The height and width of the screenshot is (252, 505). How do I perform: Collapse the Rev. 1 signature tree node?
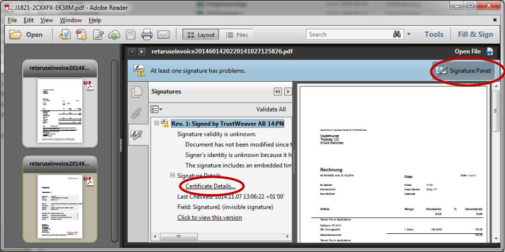157,123
